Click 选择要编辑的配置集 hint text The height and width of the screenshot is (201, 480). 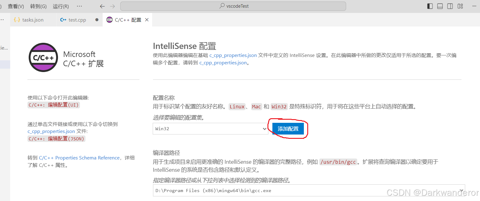179,118
